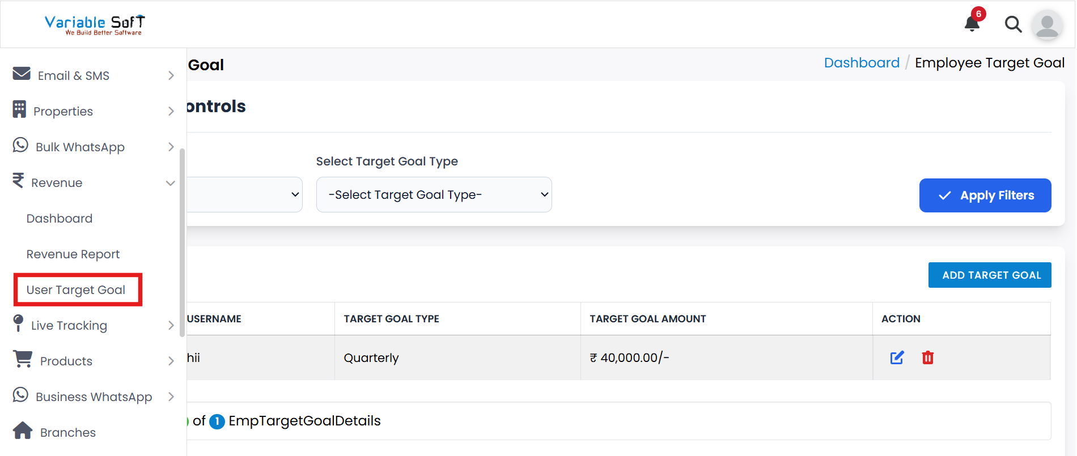Open the user profile avatar
Image resolution: width=1077 pixels, height=456 pixels.
click(x=1046, y=25)
